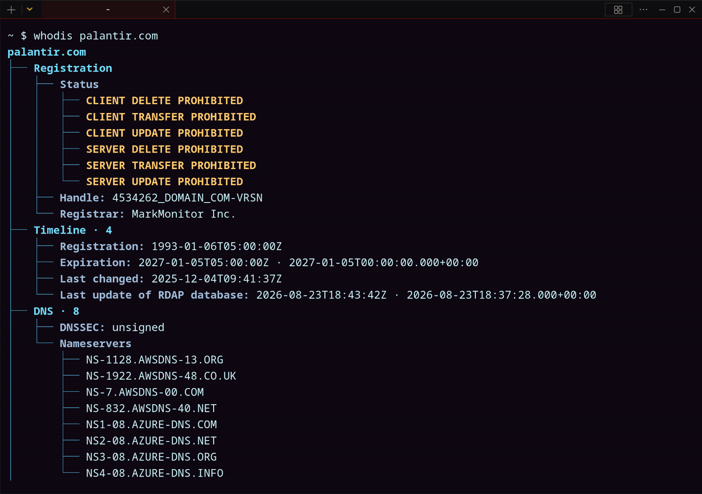Viewport: 702px width, 494px height.
Task: Click expiration value 2027-01-05T05:00:00Z
Action: tap(203, 263)
